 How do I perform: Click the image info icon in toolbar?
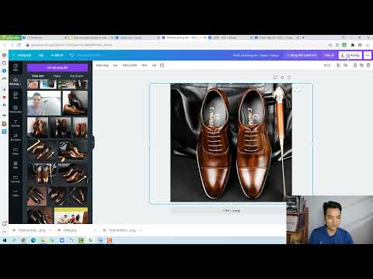tap(162, 65)
